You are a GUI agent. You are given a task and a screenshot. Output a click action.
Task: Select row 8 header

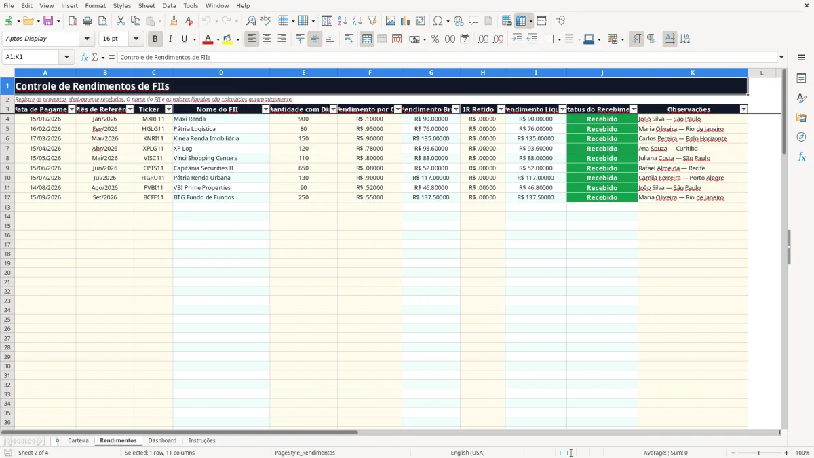pyautogui.click(x=7, y=158)
